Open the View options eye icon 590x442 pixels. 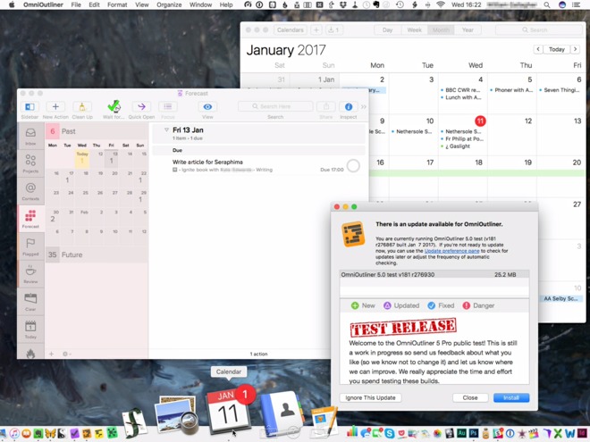(207, 107)
